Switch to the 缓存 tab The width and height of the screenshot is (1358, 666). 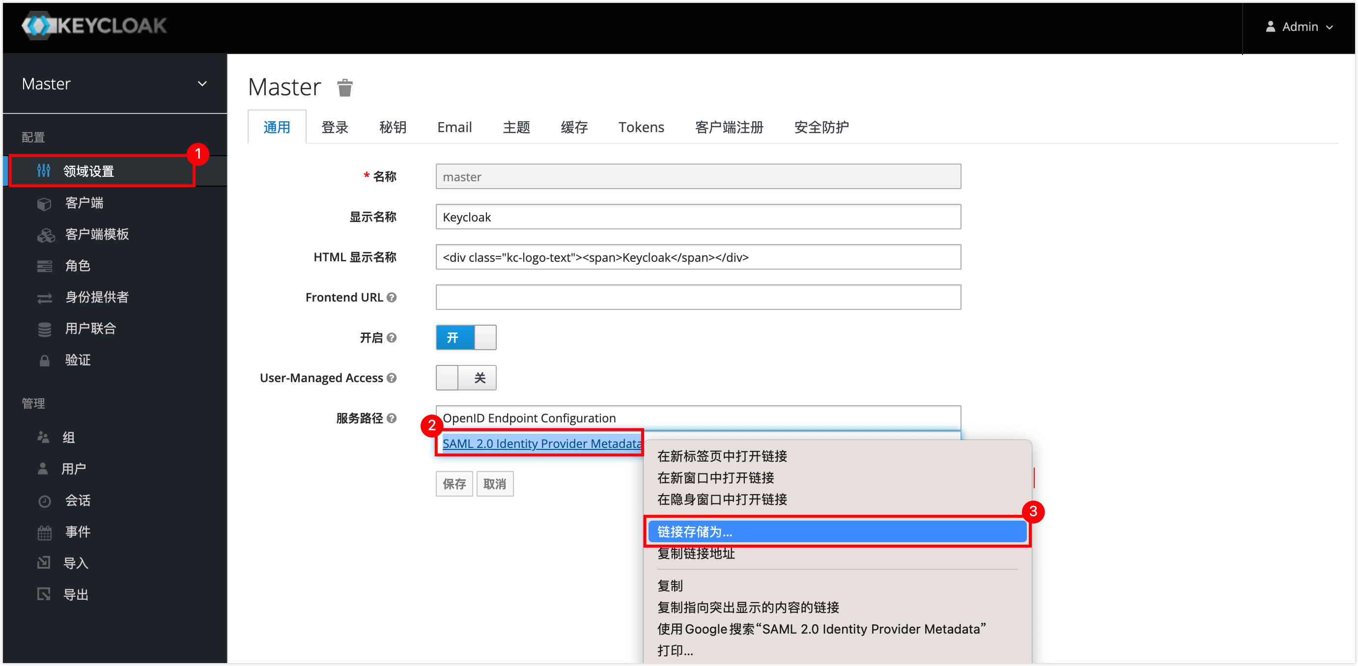click(574, 127)
